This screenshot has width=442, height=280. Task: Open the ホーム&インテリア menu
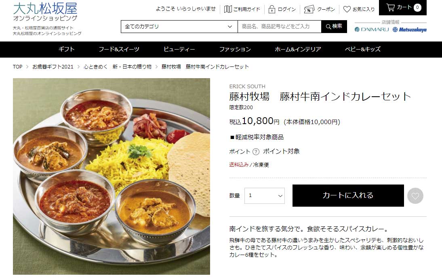tap(298, 49)
